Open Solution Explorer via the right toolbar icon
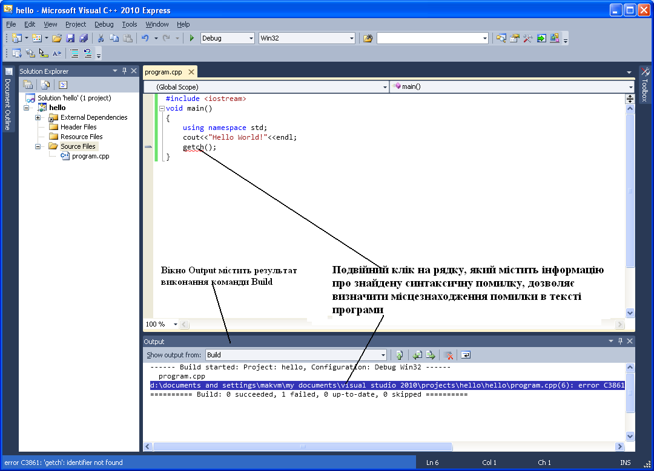The image size is (654, 471). tap(501, 38)
